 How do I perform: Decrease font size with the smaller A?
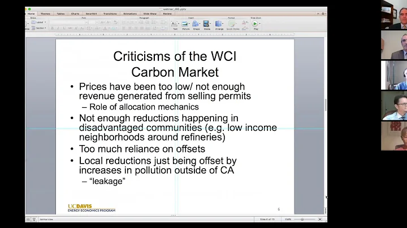pyautogui.click(x=109, y=22)
